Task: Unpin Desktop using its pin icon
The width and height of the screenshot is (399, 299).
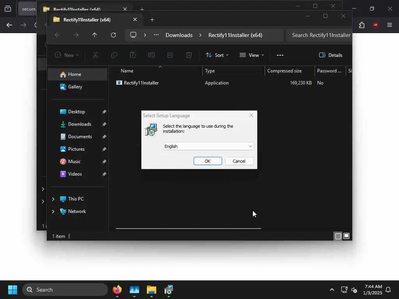Action: [x=104, y=112]
